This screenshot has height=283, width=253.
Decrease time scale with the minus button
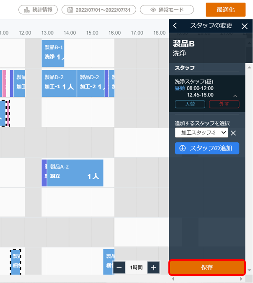119,267
